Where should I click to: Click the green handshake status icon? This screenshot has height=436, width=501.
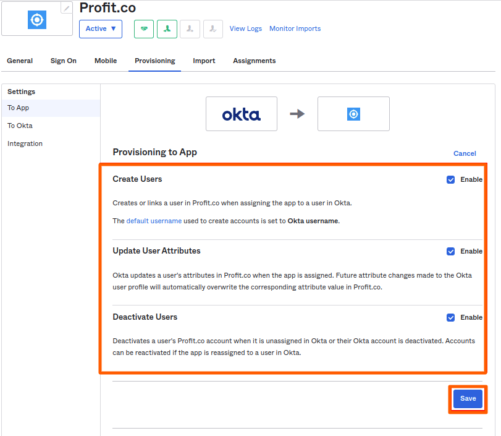pyautogui.click(x=144, y=29)
